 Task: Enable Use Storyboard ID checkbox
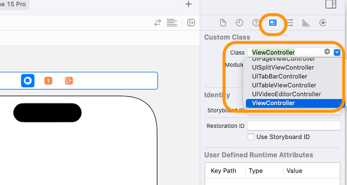click(x=251, y=137)
